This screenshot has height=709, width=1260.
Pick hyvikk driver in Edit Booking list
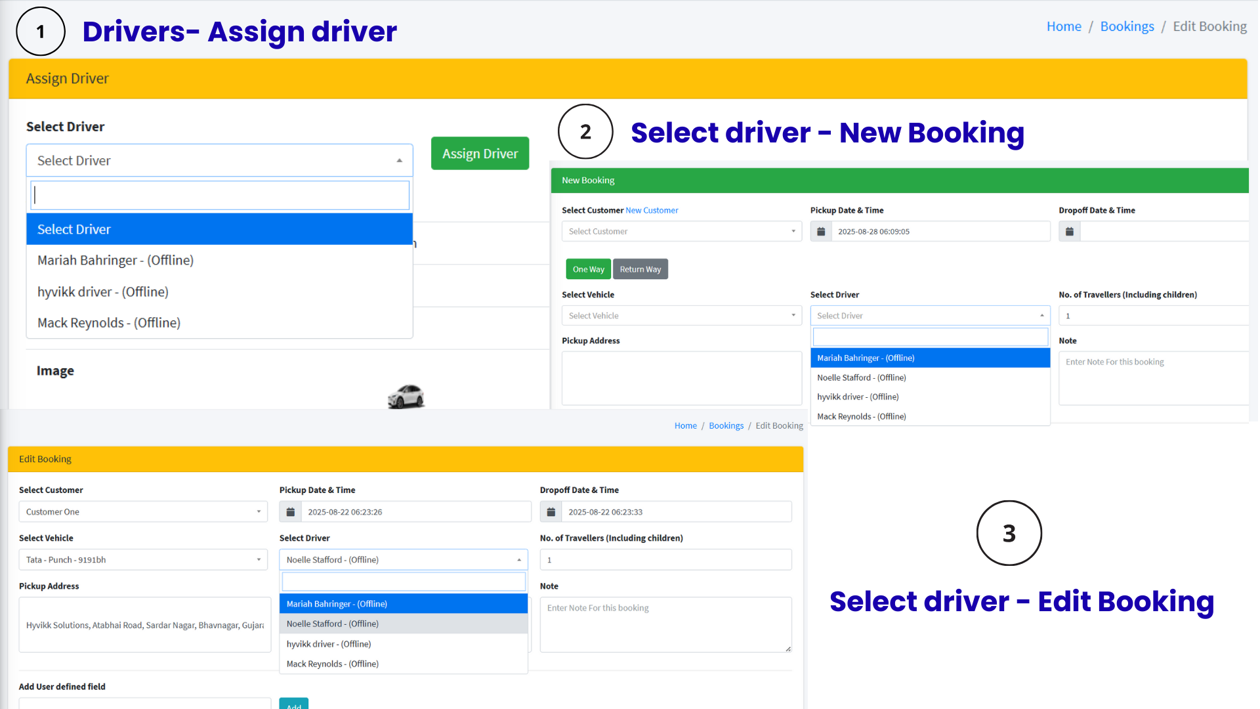click(329, 644)
